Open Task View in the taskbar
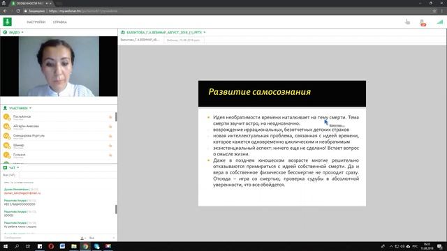 [28, 246]
